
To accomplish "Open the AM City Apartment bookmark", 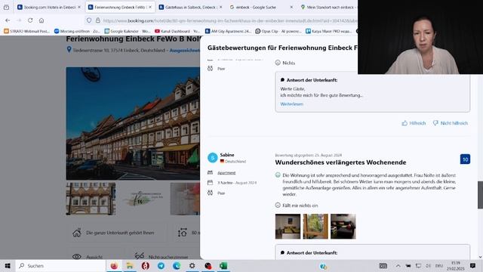I will click(x=228, y=31).
